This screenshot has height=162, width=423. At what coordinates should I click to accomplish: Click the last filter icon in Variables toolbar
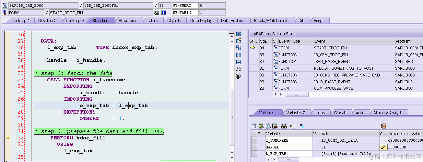pos(302,126)
